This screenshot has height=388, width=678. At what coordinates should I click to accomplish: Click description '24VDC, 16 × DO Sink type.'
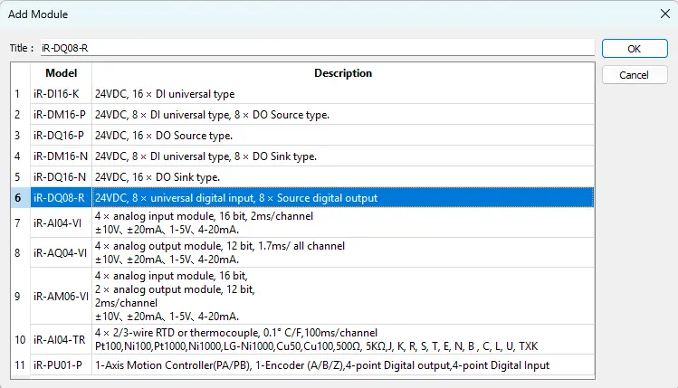[158, 176]
